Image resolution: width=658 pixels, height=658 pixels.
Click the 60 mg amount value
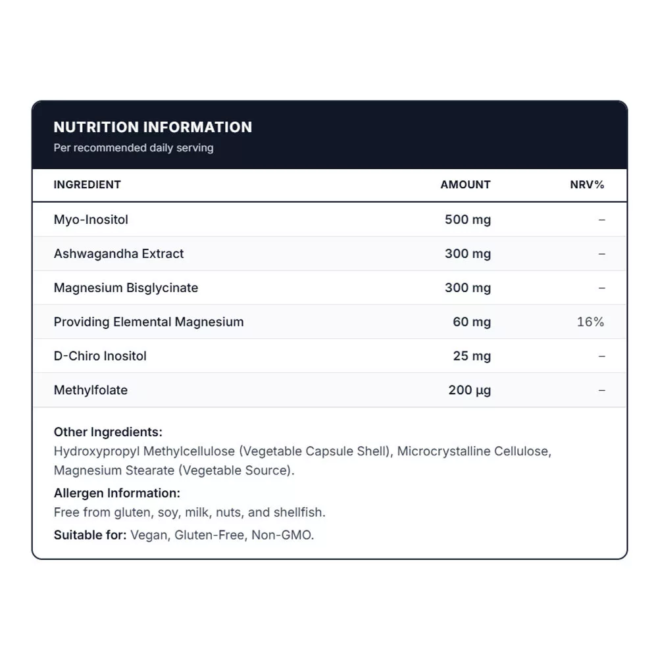click(472, 322)
